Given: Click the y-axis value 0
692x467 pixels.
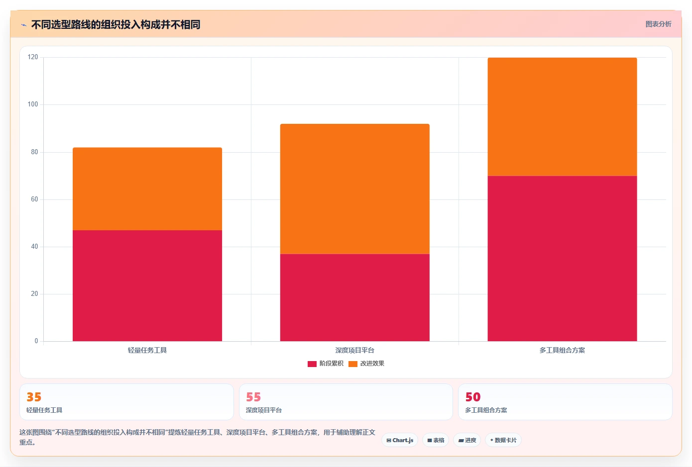Looking at the screenshot, I should (x=36, y=341).
